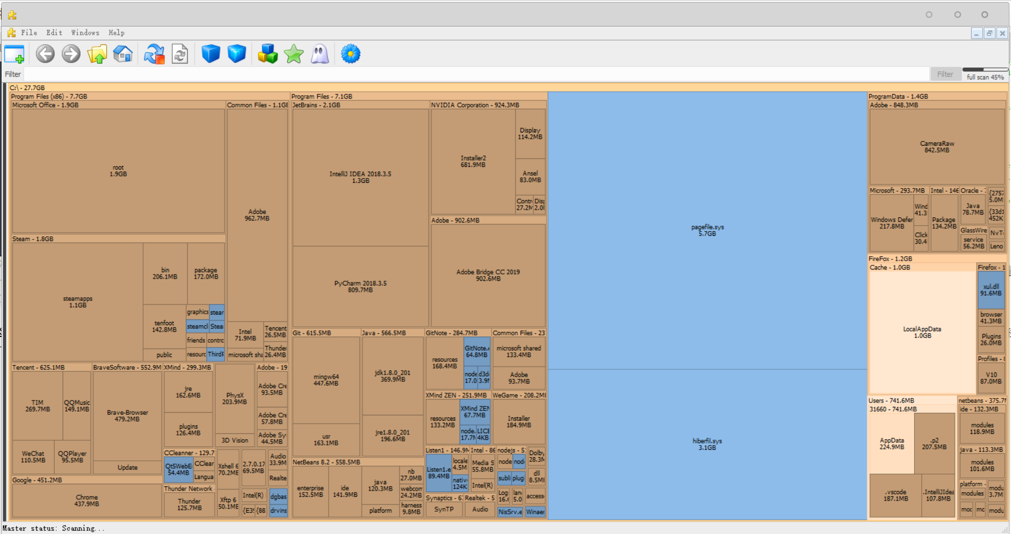1011x534 pixels.
Task: Open the Windows menu
Action: click(85, 33)
